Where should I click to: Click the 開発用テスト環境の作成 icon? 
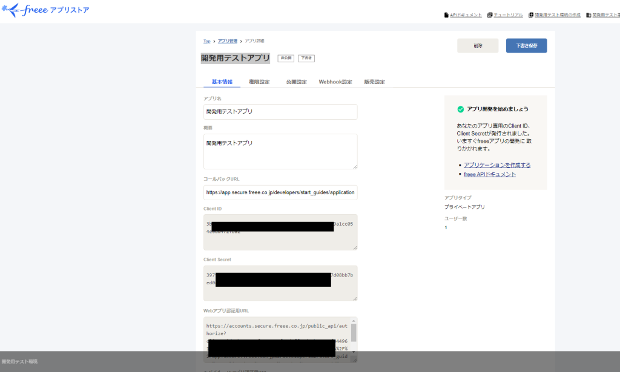530,14
